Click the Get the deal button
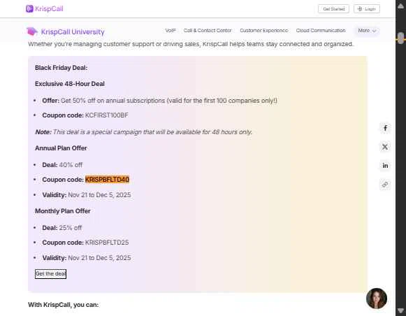Viewport: 406px width, 316px height. pos(50,274)
